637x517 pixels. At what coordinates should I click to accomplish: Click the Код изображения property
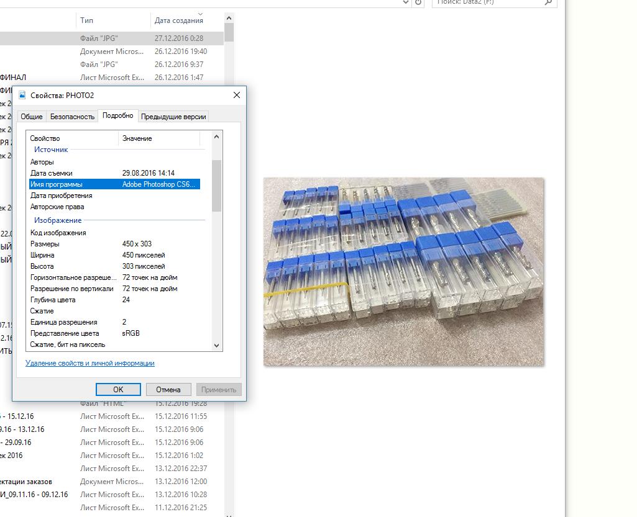pyautogui.click(x=114, y=233)
